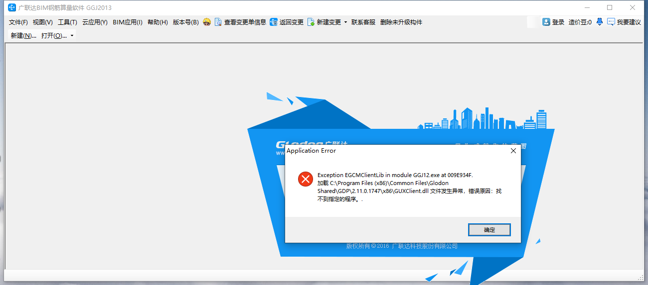Close the Application Error dialog with X
This screenshot has height=285, width=648.
(x=513, y=151)
